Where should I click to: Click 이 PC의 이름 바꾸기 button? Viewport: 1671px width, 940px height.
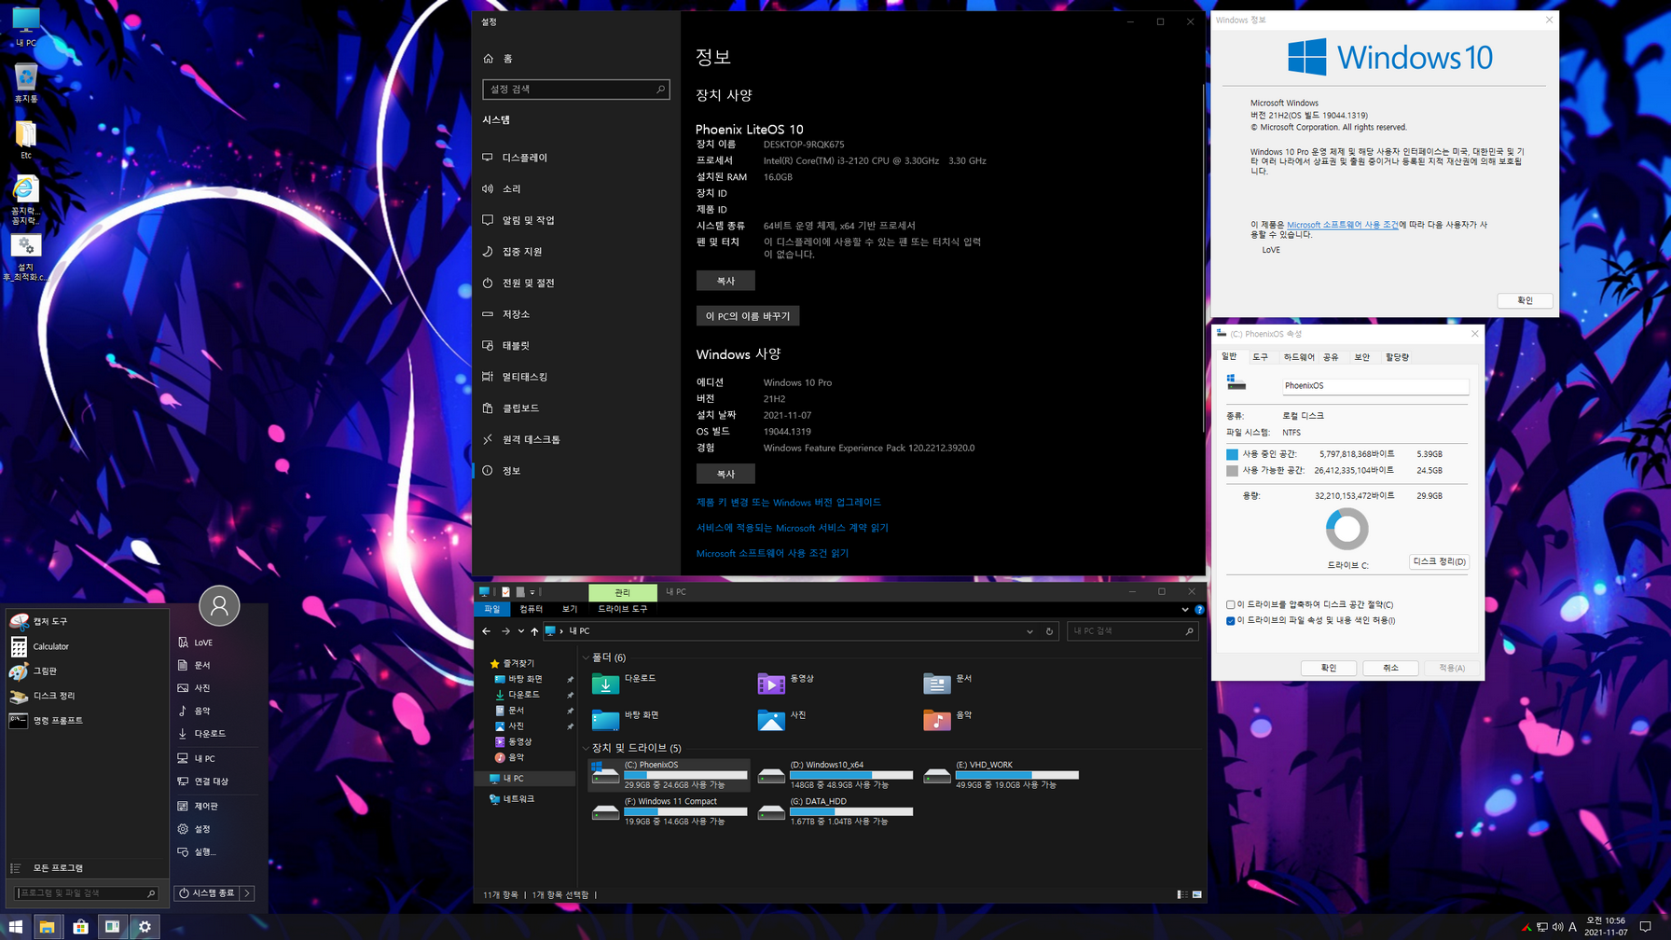748,316
